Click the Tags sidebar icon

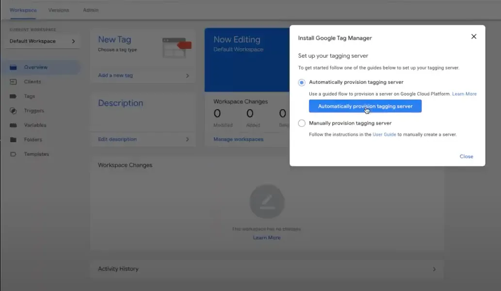[x=13, y=96]
